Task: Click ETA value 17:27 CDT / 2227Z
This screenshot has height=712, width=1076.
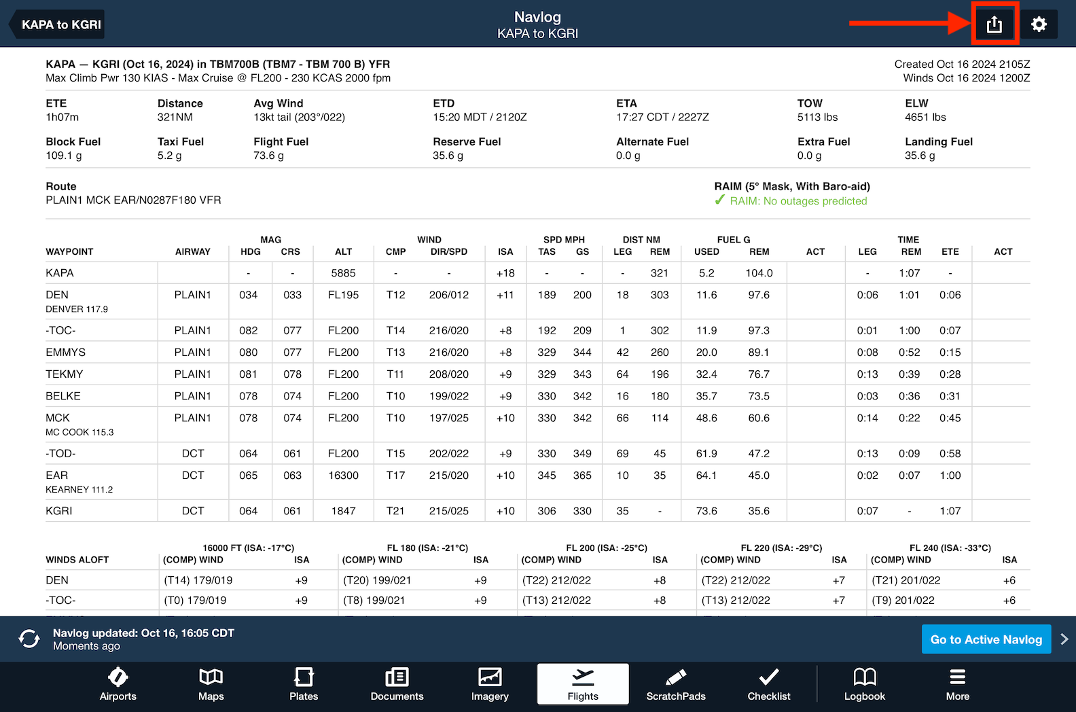Action: [663, 118]
